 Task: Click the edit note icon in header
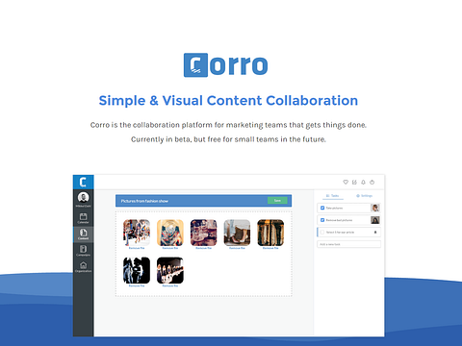(x=354, y=182)
